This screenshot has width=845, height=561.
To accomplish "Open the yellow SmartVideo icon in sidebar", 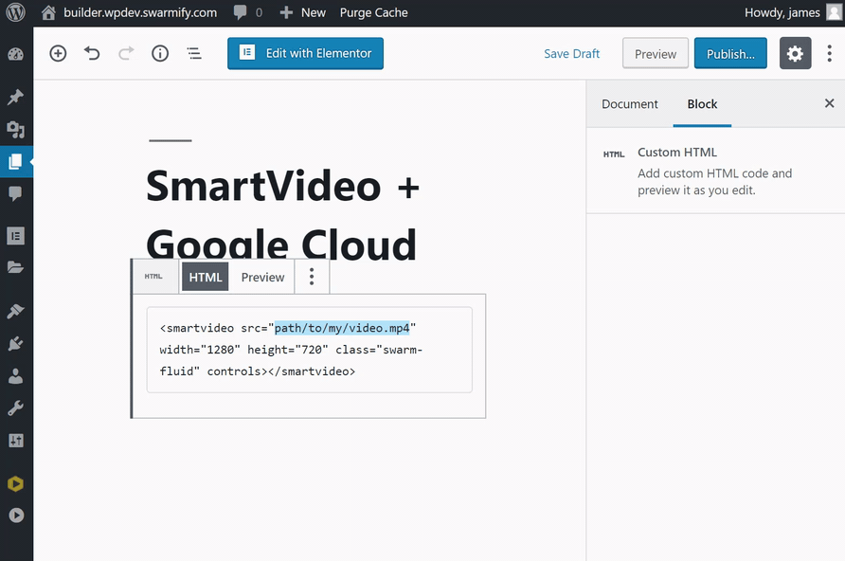I will coord(15,484).
